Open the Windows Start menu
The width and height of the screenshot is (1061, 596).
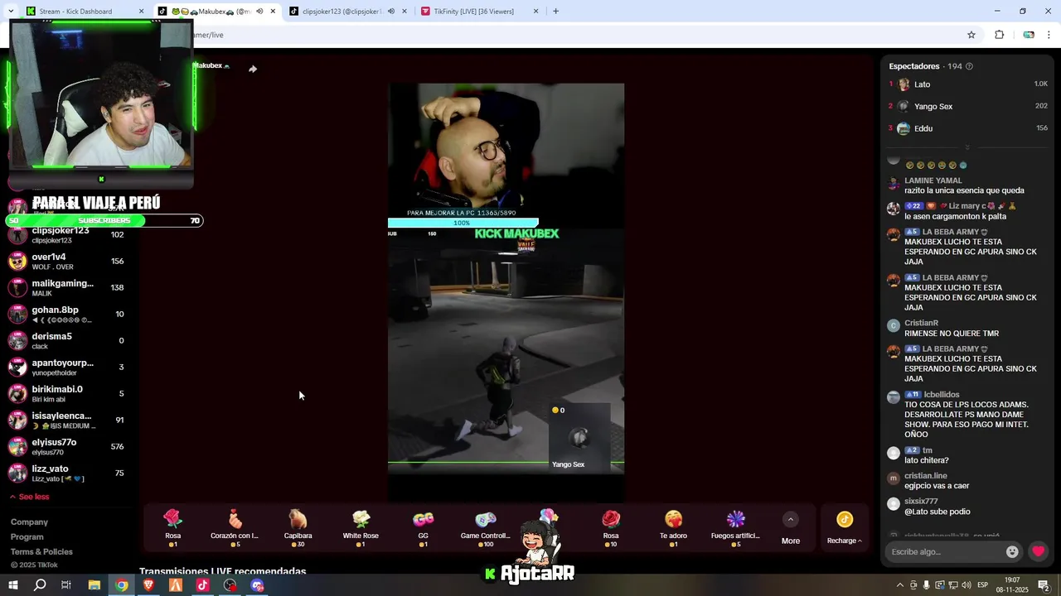[12, 585]
